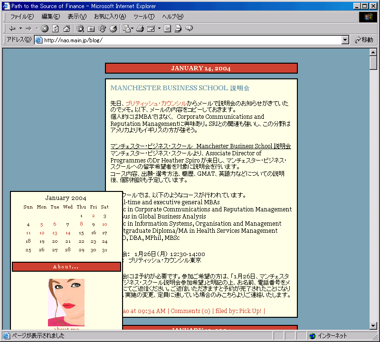Image resolution: width=380 pixels, height=342 pixels.
Task: Open the Messenger speech bubble icon
Action: 189,28
